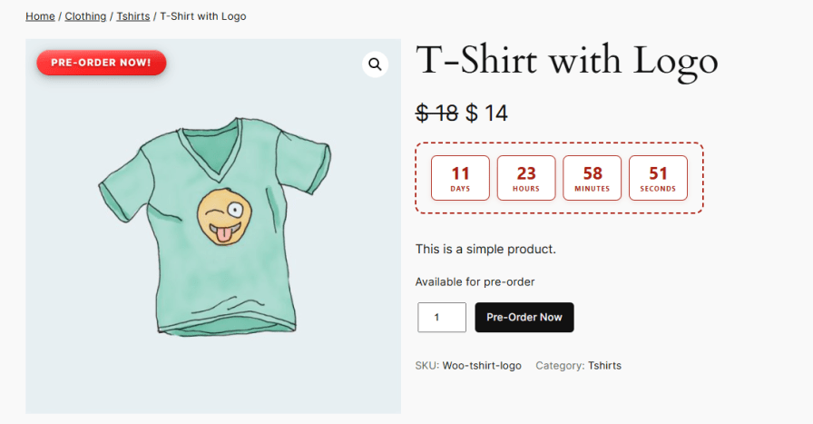Click the current breadcrumb 'T-Shirt with Logo'
The width and height of the screenshot is (813, 424).
[202, 16]
